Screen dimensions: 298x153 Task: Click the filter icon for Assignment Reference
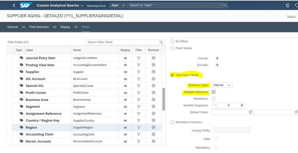click(139, 114)
